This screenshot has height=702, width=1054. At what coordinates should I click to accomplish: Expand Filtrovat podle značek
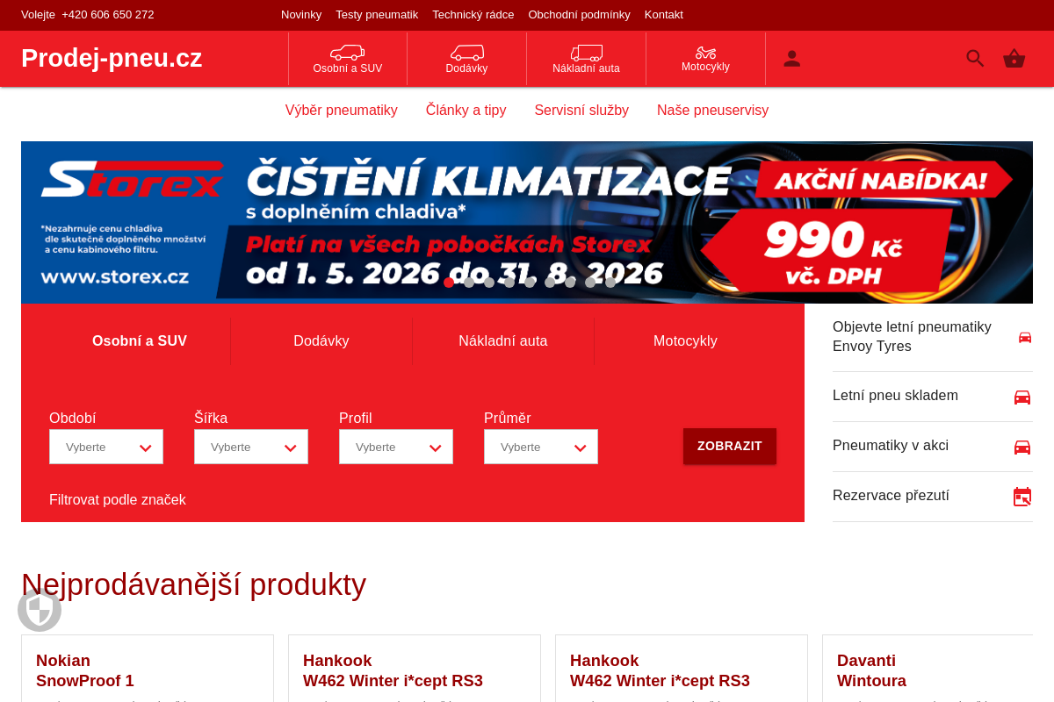pos(118,500)
